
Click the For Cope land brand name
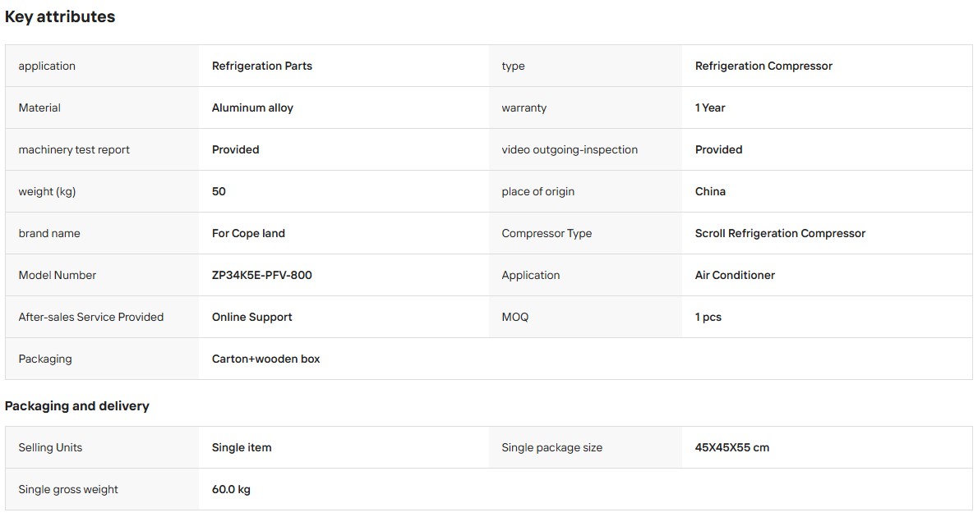(x=248, y=233)
